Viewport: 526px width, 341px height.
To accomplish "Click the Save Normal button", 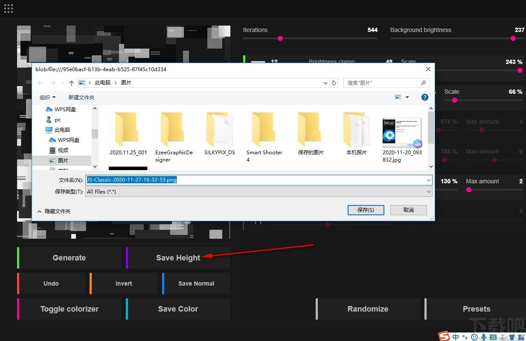I will (196, 283).
